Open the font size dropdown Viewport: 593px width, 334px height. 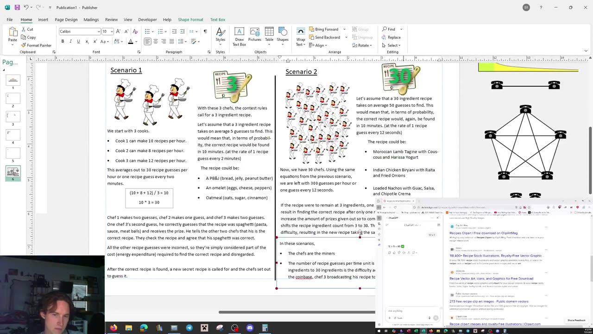click(x=112, y=32)
